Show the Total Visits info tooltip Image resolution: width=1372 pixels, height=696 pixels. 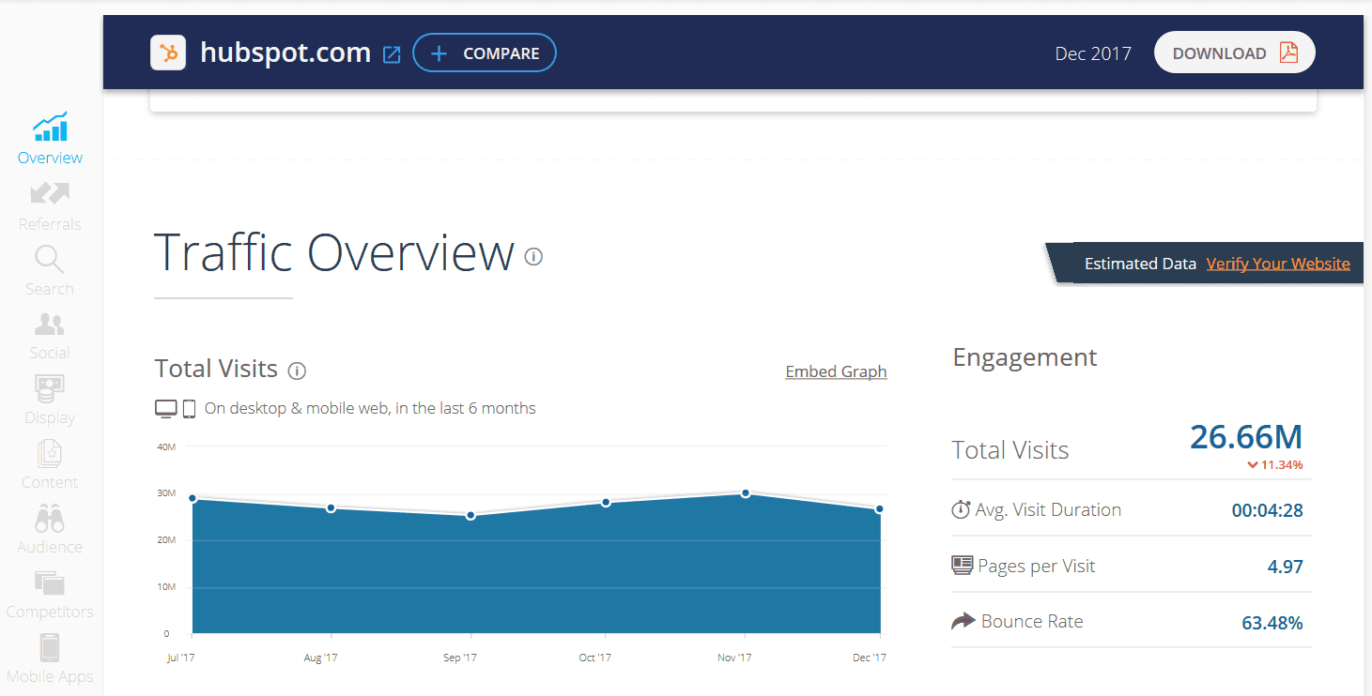click(x=297, y=371)
